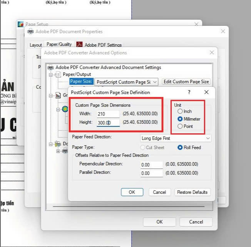Viewport: 251px width, 247px height.
Task: Close the Page Setup window
Action: [196, 24]
